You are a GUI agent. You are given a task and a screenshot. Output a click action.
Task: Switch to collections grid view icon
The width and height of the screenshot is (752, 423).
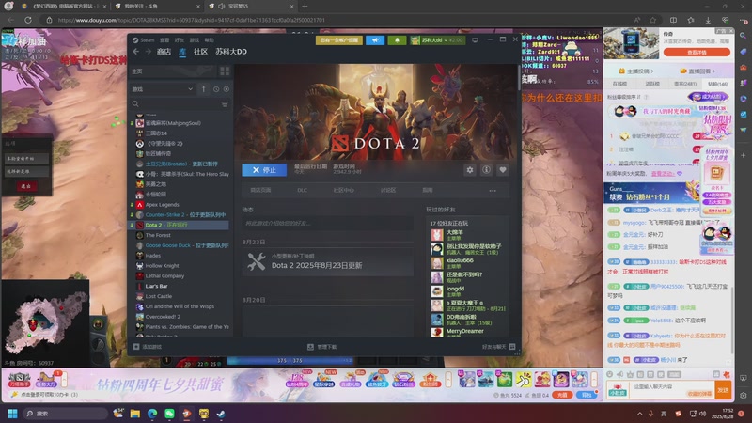point(225,71)
